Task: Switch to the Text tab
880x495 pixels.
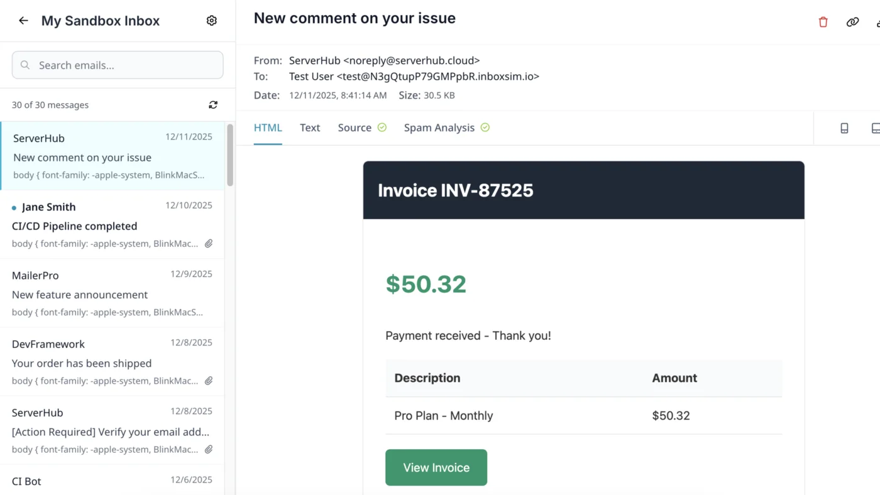Action: (x=310, y=128)
